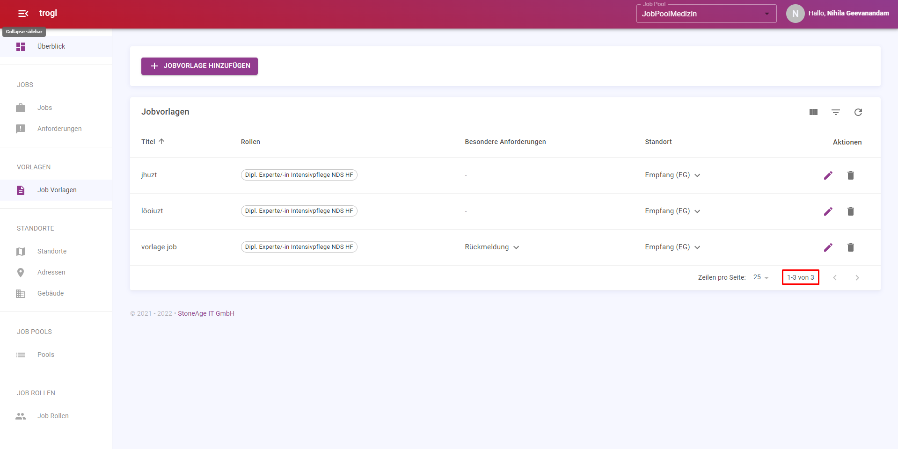Open rows per page dropdown showing 25
This screenshot has width=898, height=449.
761,277
